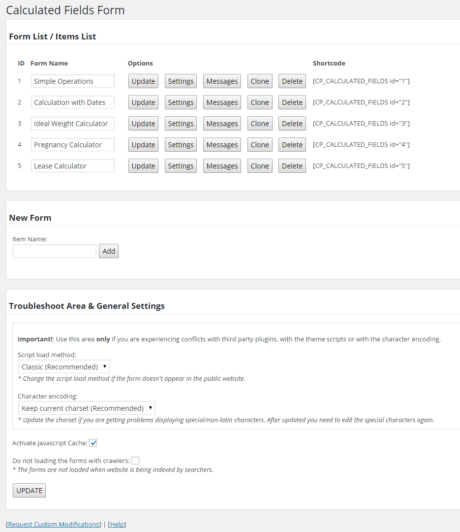Open Settings for Calculation with Dates
460x532 pixels.
coord(181,102)
